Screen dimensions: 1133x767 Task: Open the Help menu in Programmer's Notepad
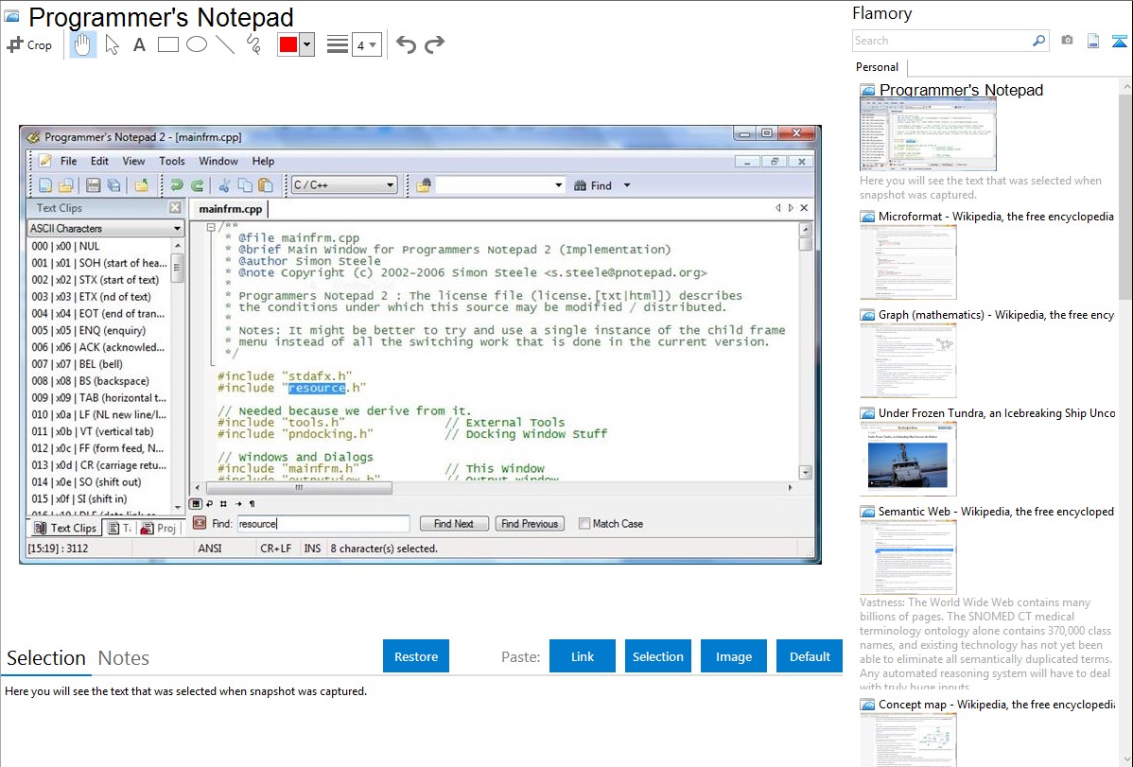pyautogui.click(x=263, y=161)
